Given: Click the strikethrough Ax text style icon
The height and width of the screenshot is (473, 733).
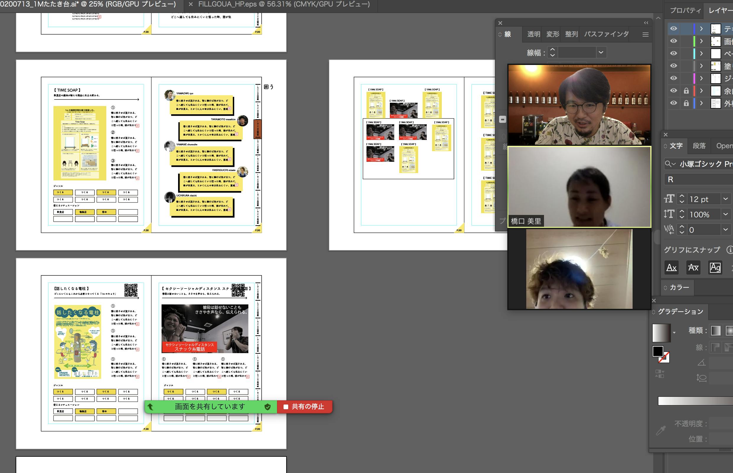Looking at the screenshot, I should [x=693, y=268].
